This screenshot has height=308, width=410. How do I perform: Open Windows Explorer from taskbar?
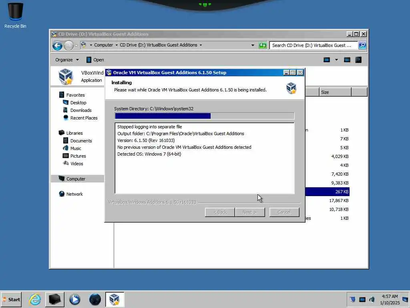55,299
